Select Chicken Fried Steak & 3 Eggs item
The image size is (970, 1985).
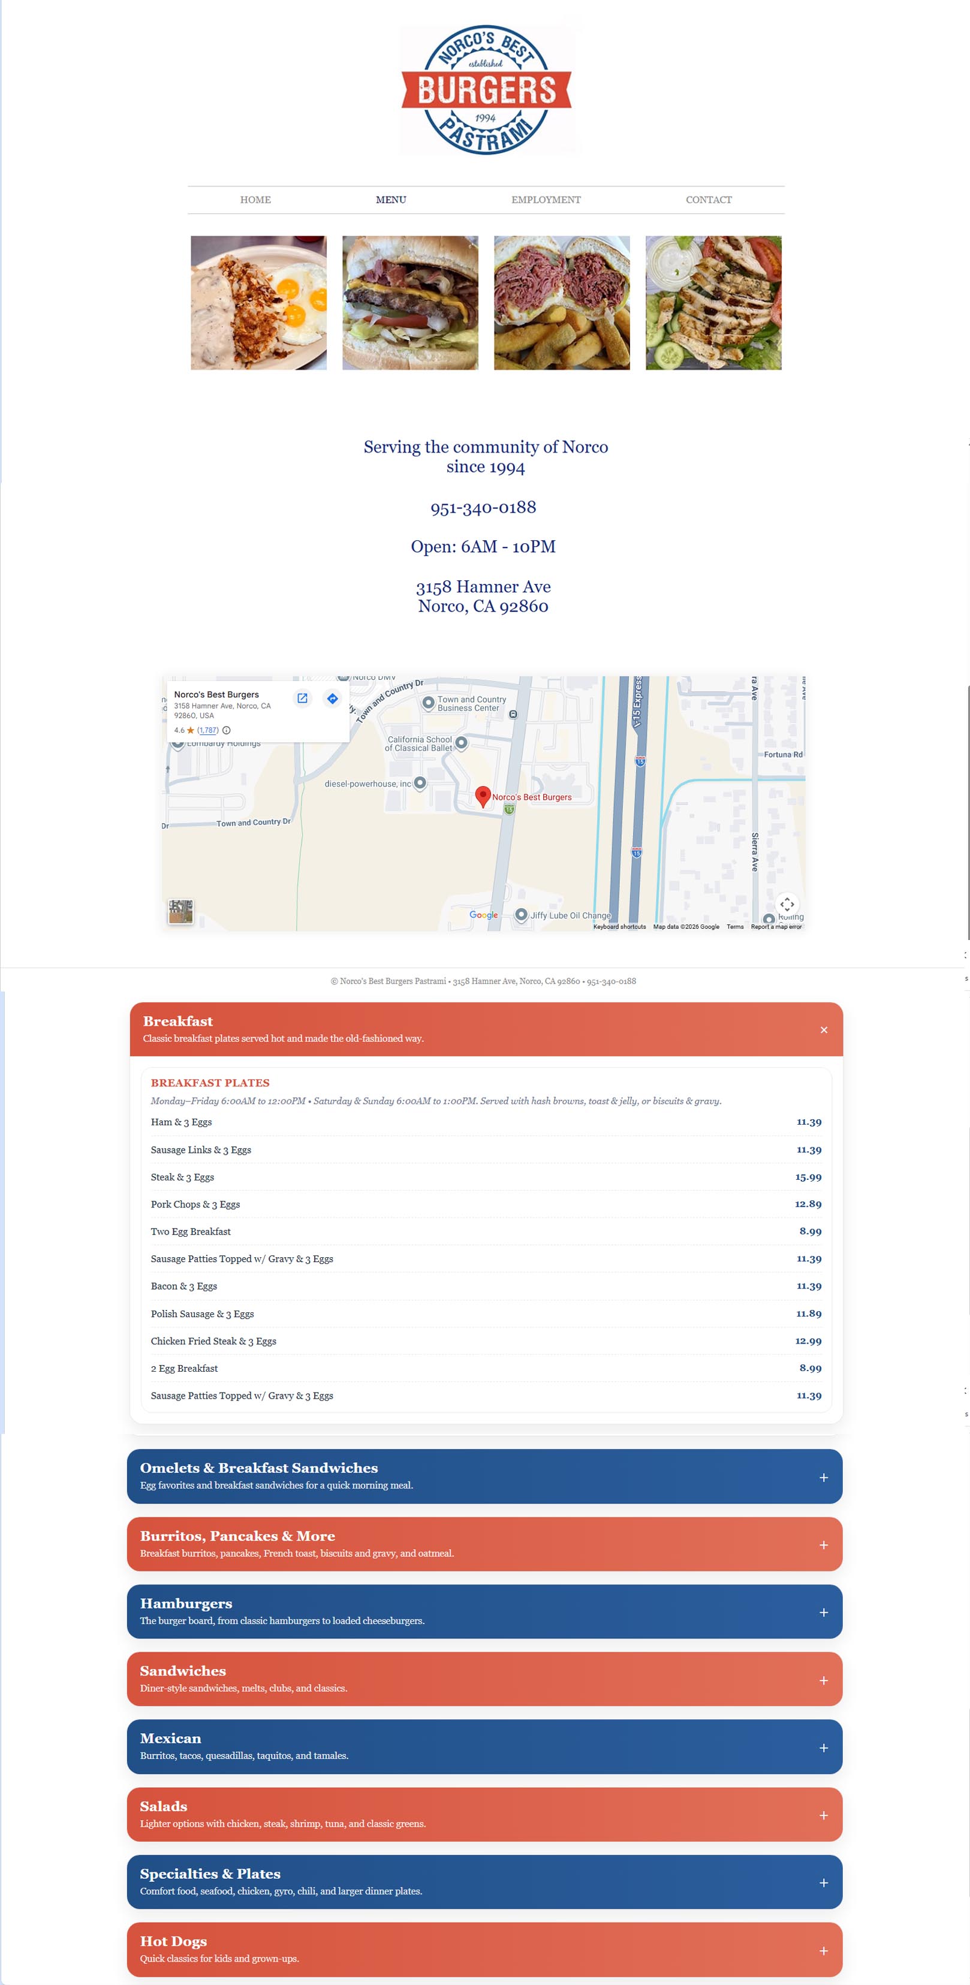(x=486, y=1341)
